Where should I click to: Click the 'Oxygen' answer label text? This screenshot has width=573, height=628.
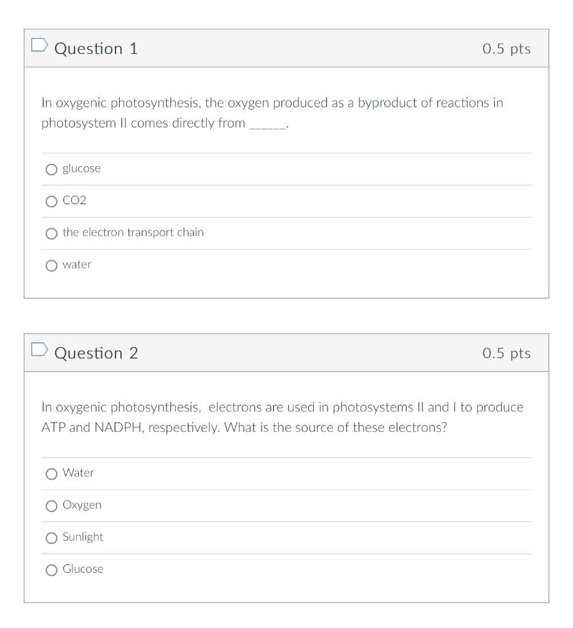click(x=82, y=505)
